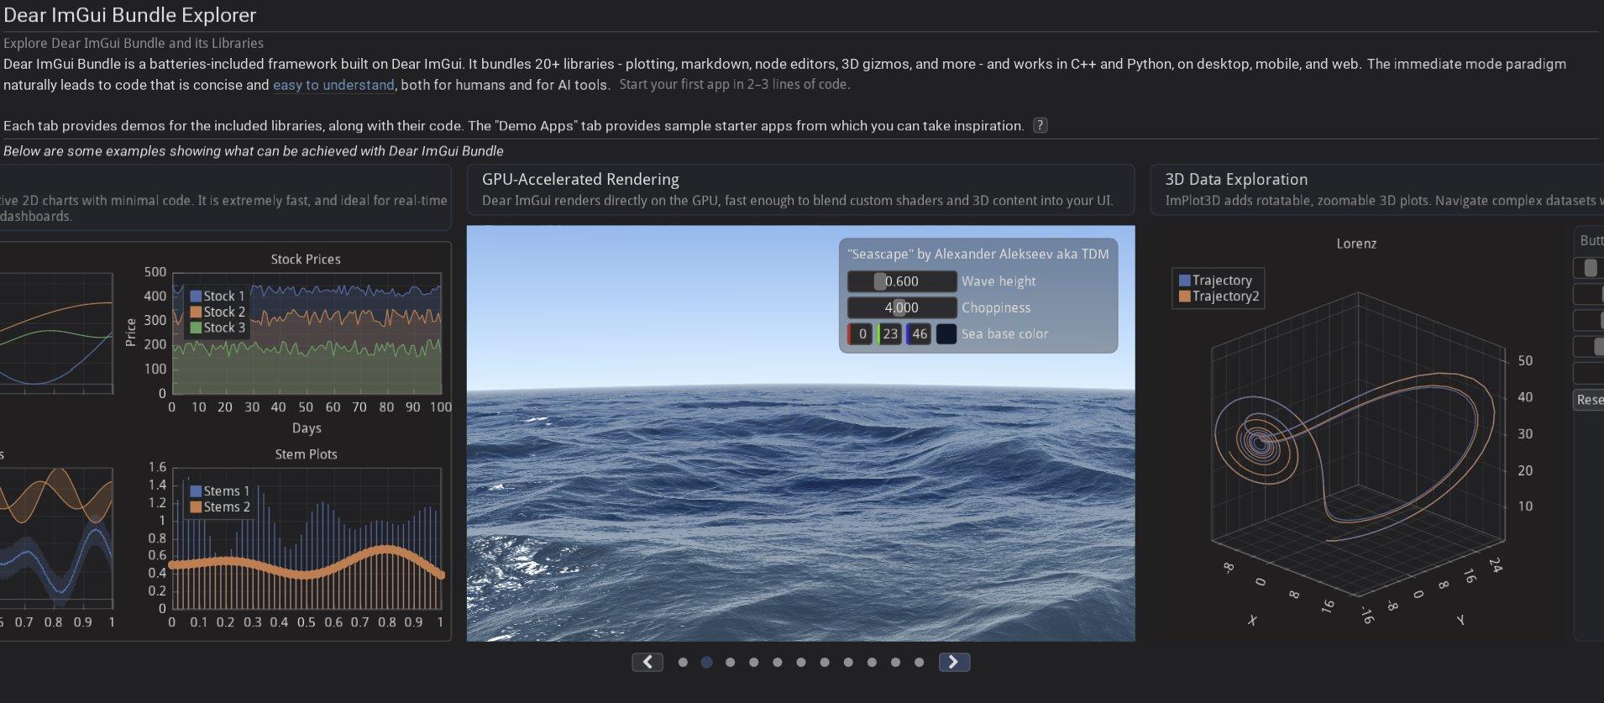Click the Seascape ocean shader view
The image size is (1604, 703).
[x=800, y=496]
